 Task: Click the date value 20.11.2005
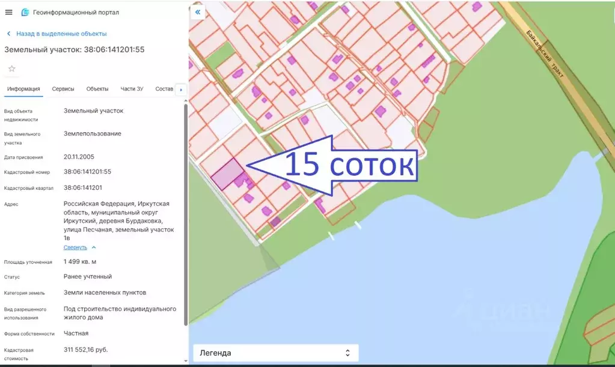click(79, 157)
